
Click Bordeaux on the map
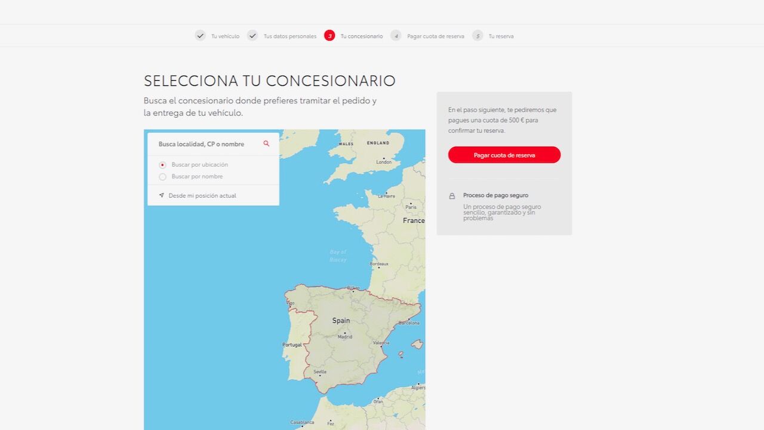378,264
